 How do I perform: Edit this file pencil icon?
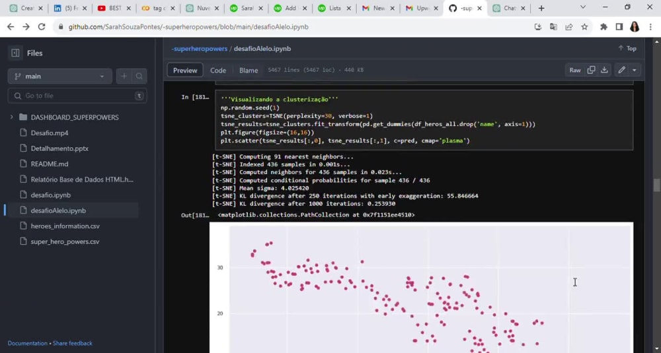click(x=621, y=70)
